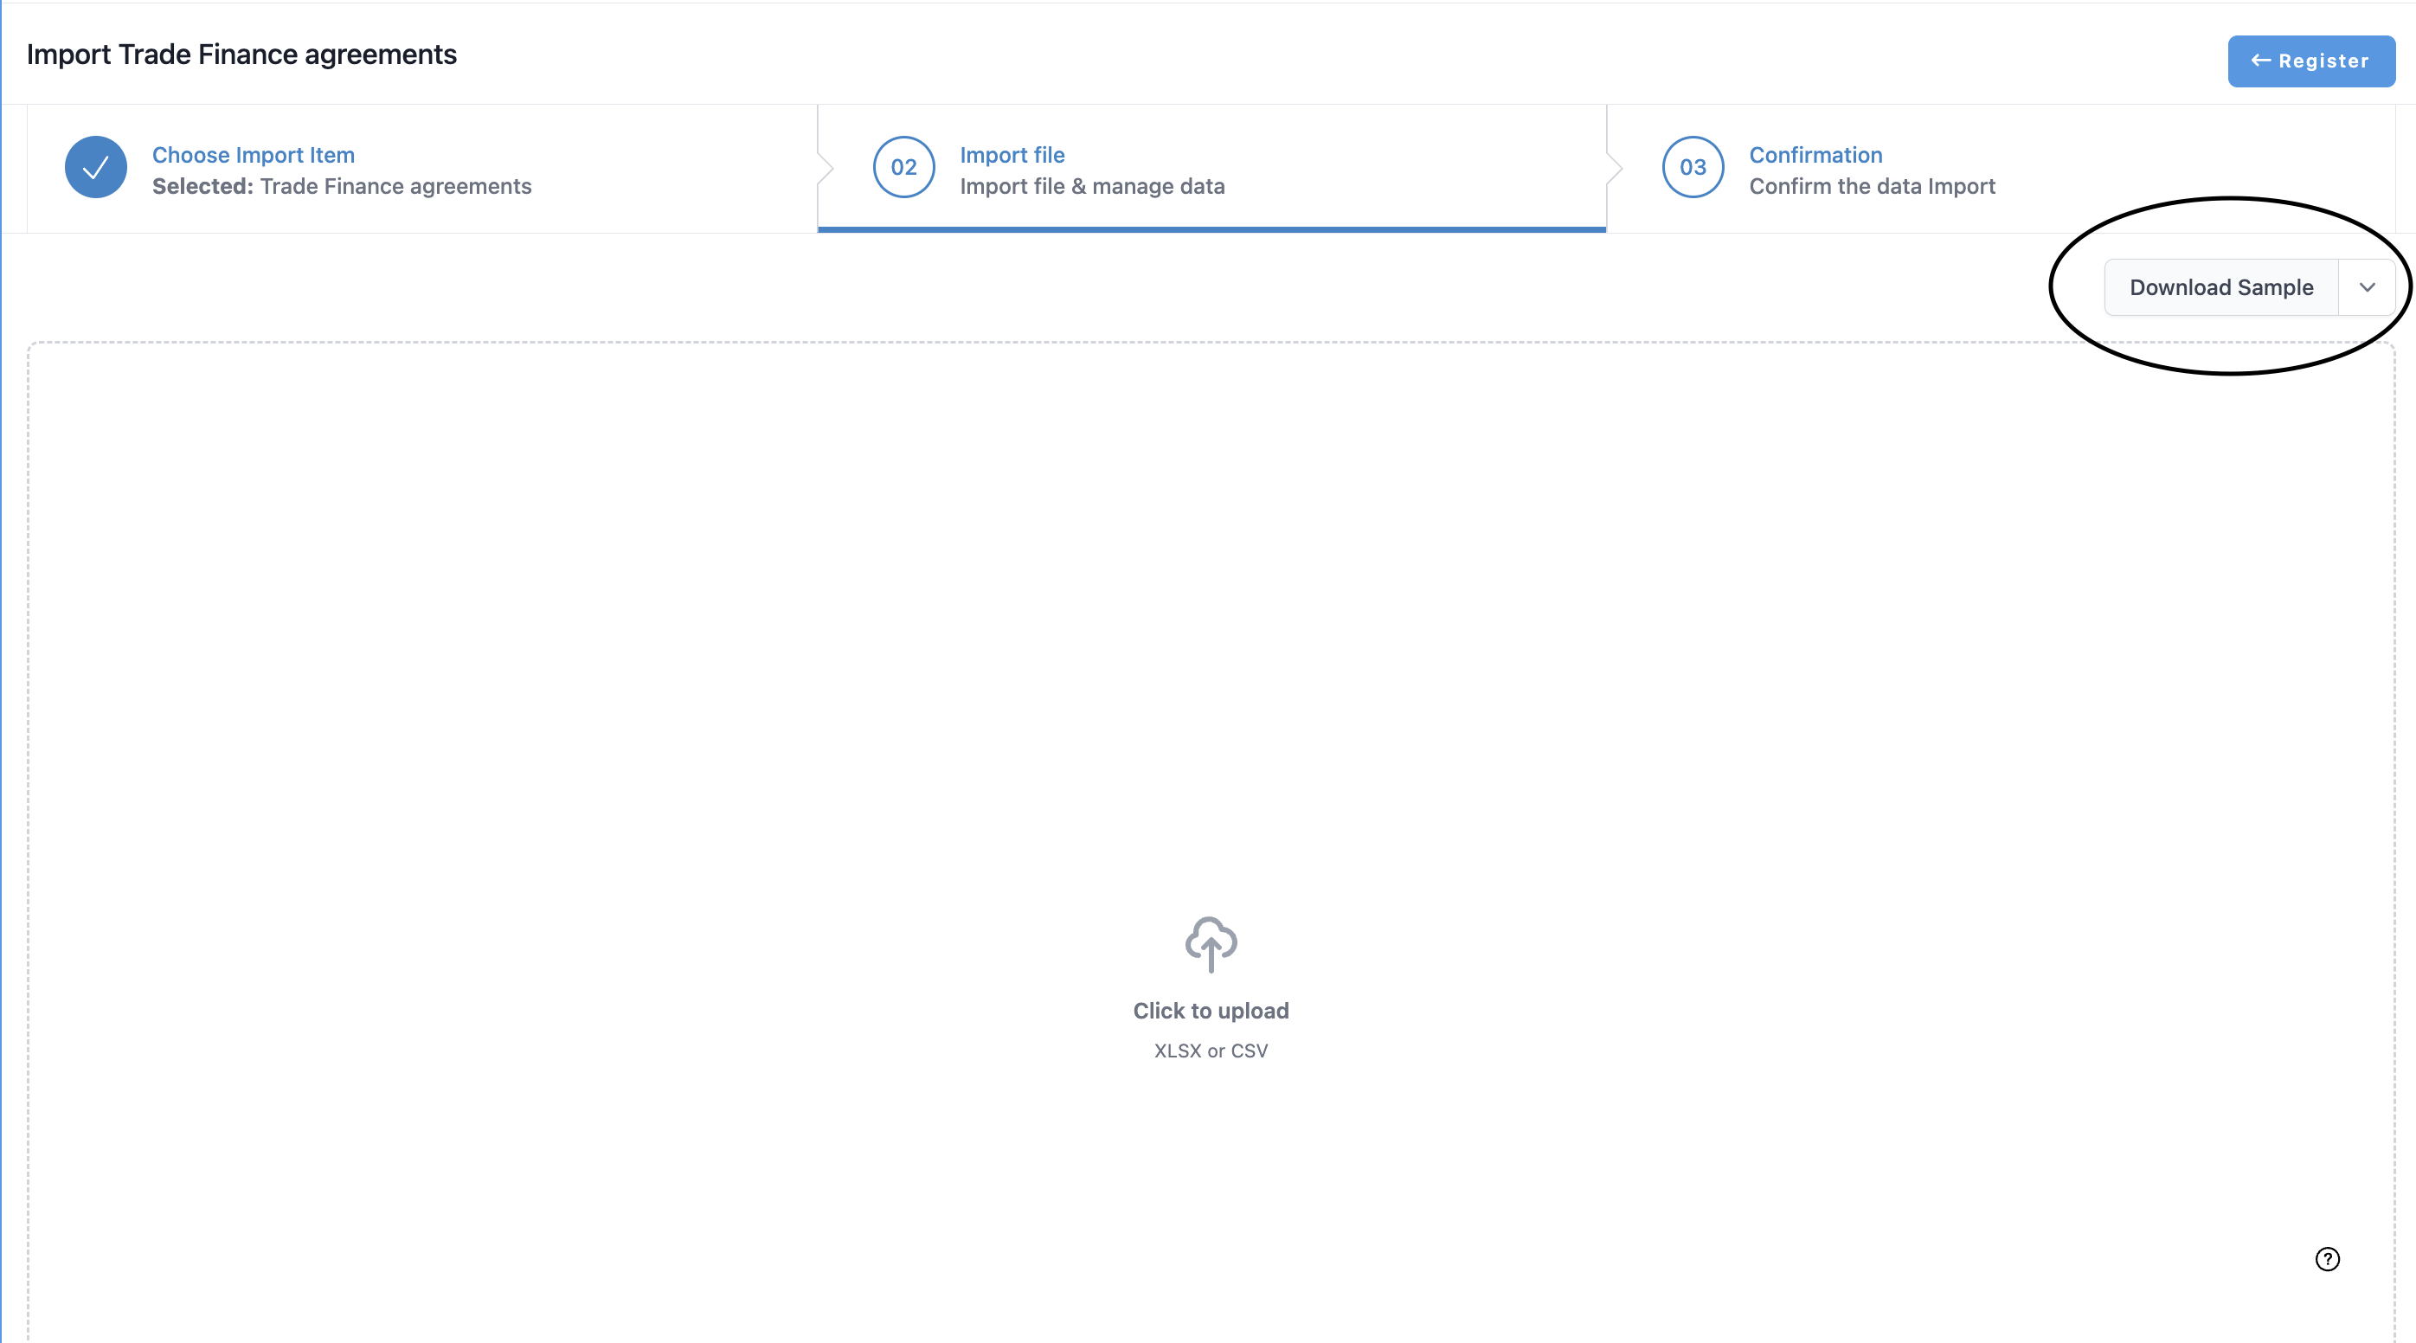The image size is (2416, 1343).
Task: Click the 'Import Trade Finance agreements' page heading
Action: (241, 55)
